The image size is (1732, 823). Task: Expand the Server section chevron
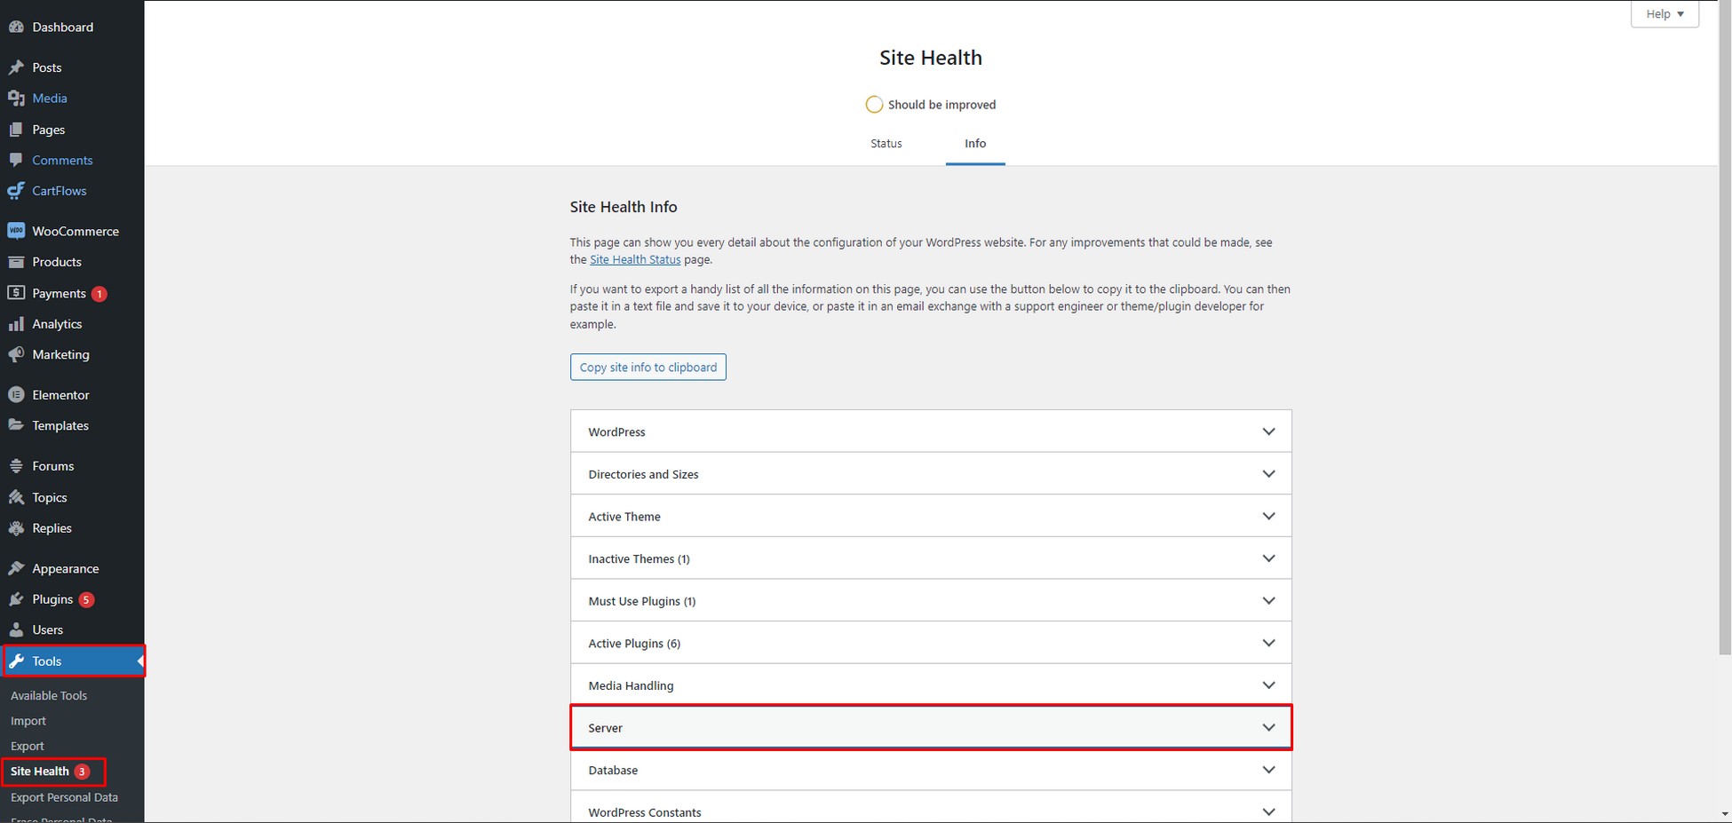point(1268,727)
